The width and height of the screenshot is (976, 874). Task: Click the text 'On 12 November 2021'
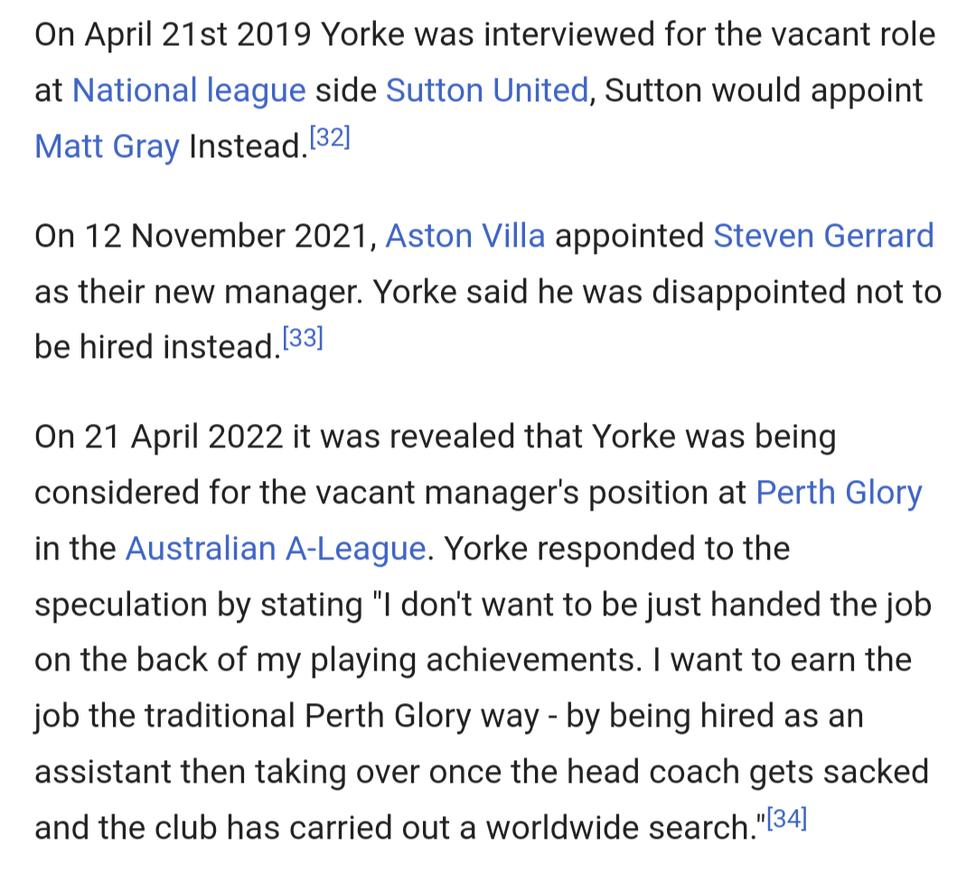(201, 236)
